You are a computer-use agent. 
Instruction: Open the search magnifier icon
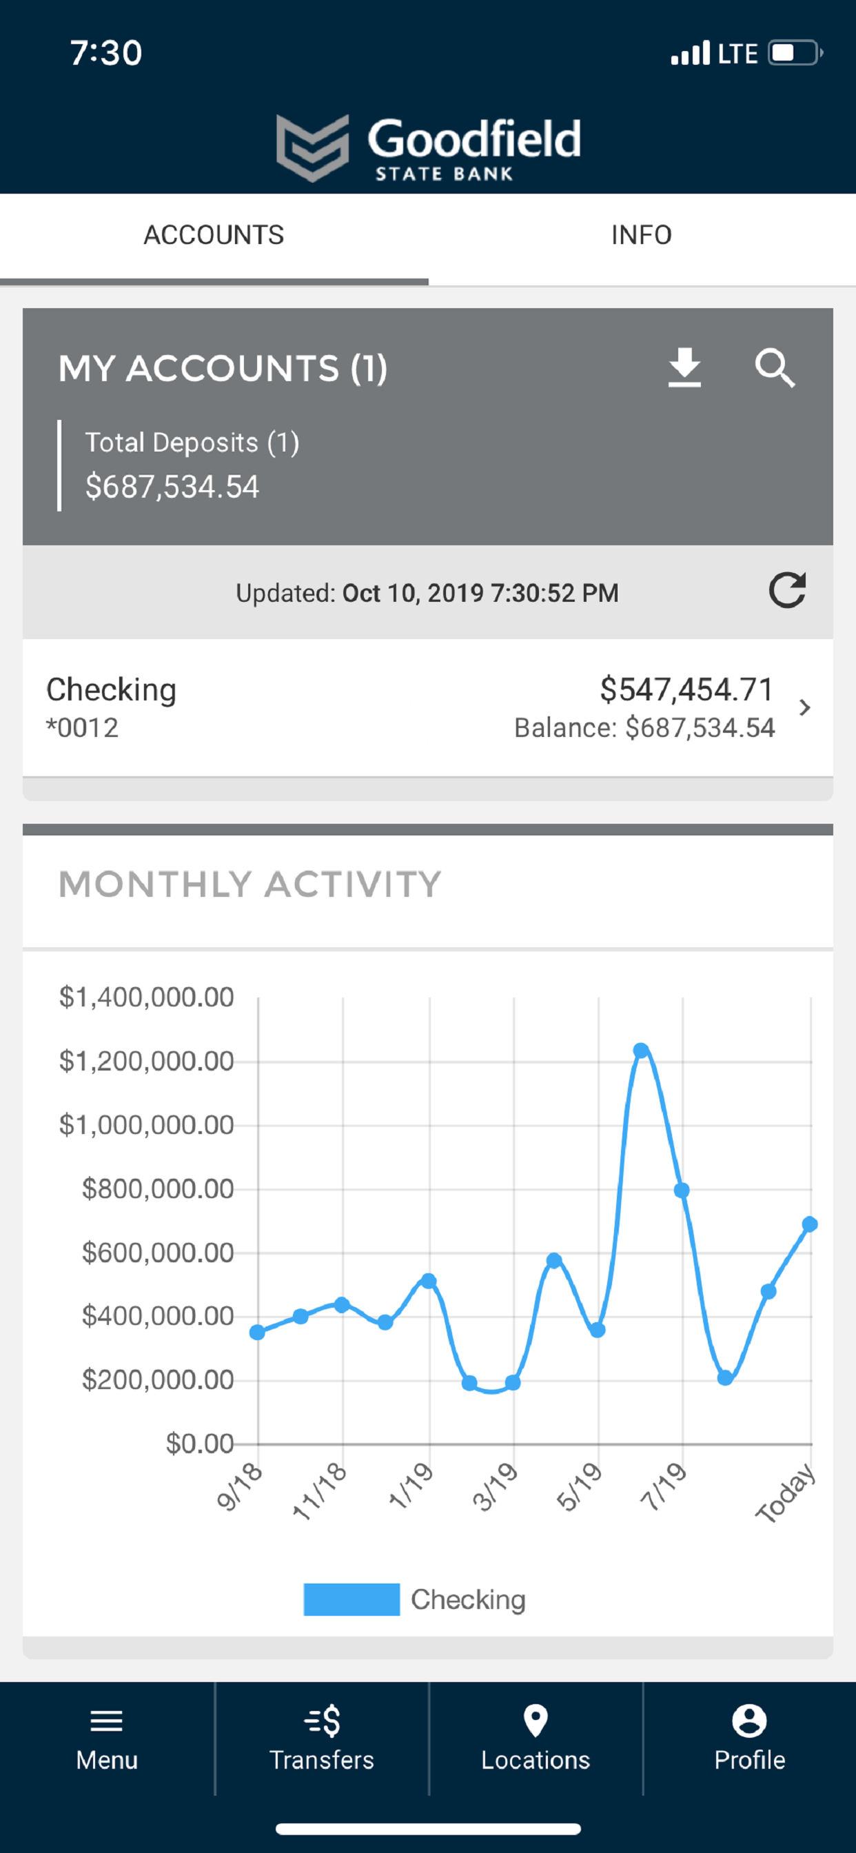(x=775, y=367)
